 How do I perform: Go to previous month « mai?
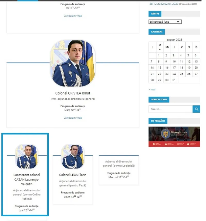point(152,90)
